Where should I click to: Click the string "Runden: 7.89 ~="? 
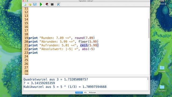pyautogui.click(x=55, y=38)
